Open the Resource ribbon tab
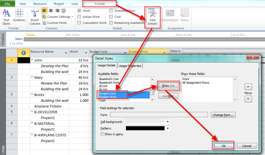The image size is (265, 155). [40, 4]
